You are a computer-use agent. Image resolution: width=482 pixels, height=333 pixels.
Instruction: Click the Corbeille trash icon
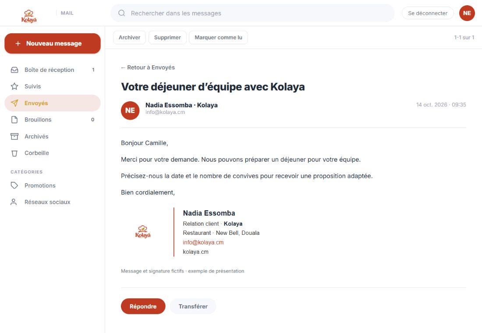(x=14, y=153)
